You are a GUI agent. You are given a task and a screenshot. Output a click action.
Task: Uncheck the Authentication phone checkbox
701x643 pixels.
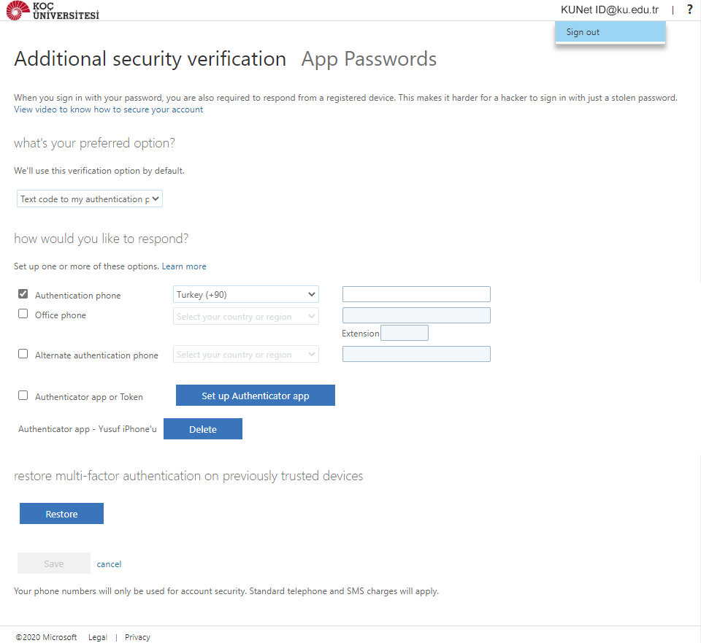click(23, 294)
